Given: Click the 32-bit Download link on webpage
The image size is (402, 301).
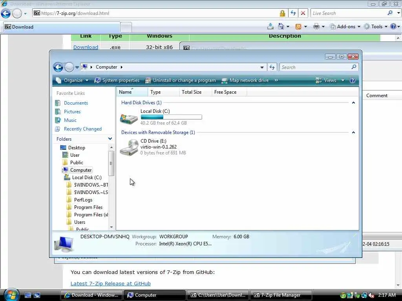Looking at the screenshot, I should pyautogui.click(x=86, y=47).
